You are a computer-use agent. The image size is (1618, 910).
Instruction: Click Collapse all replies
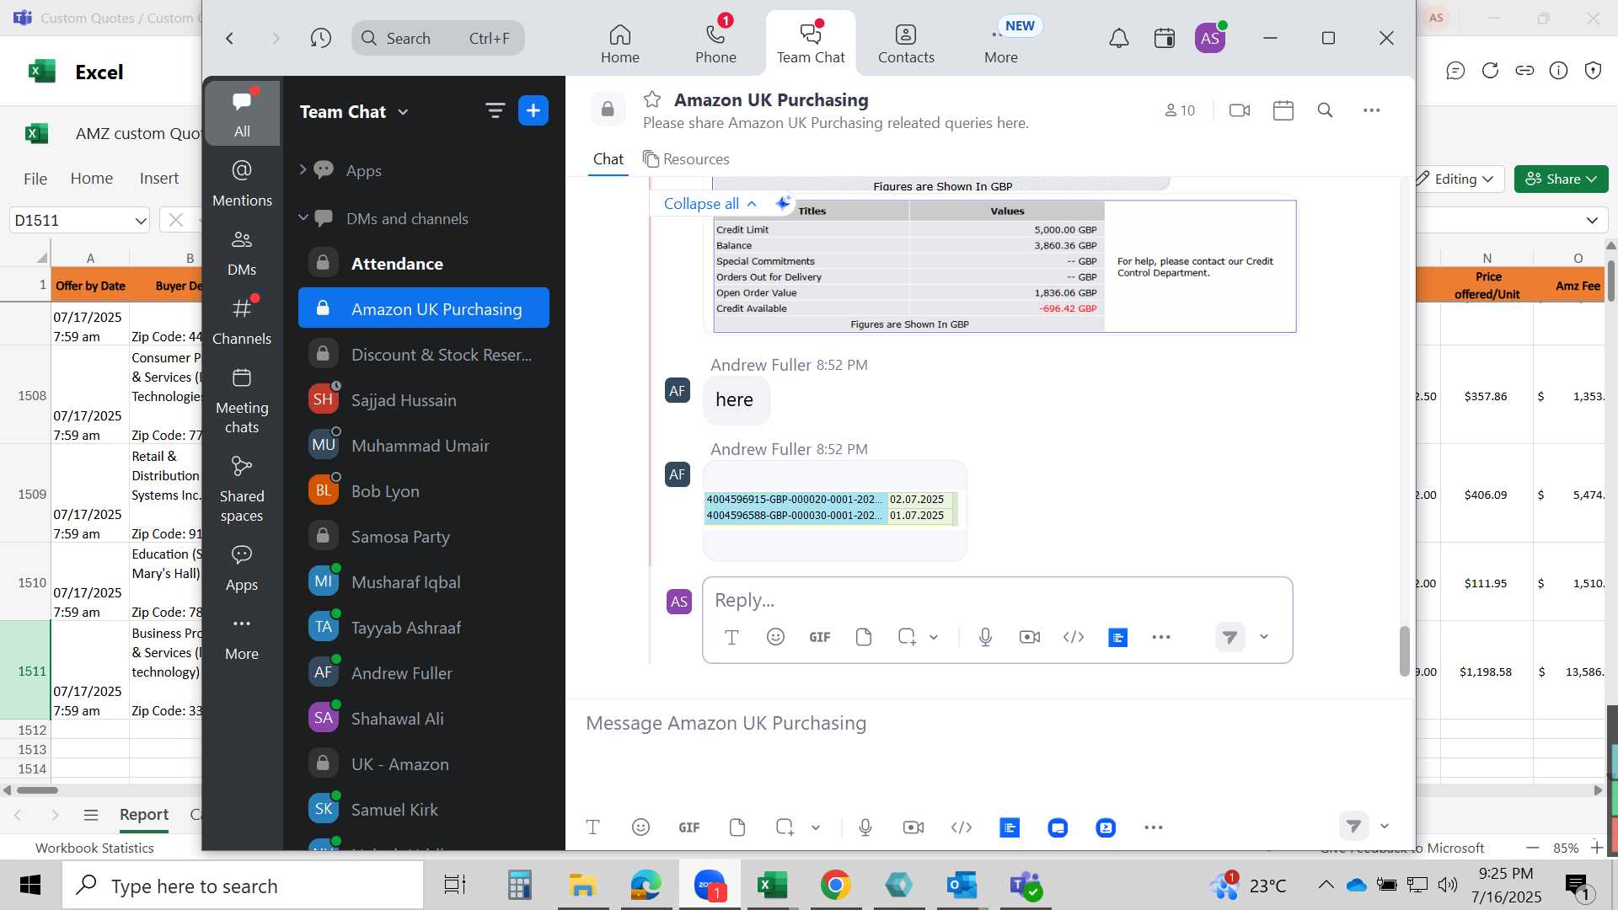click(710, 204)
